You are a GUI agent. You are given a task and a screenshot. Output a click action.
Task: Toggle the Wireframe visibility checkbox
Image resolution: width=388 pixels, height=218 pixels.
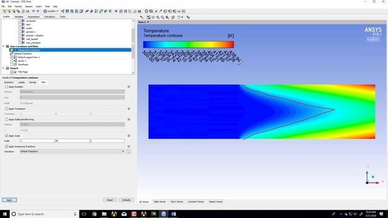tap(12, 65)
